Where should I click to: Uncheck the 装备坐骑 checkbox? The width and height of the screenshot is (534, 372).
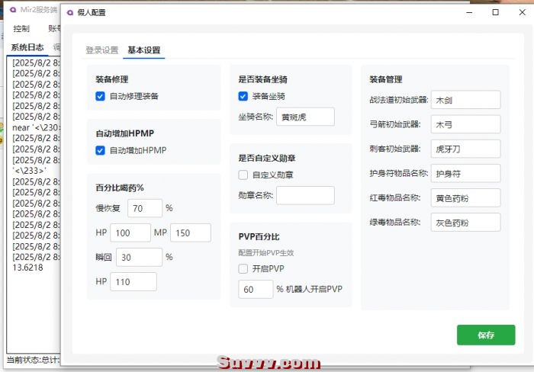point(243,96)
